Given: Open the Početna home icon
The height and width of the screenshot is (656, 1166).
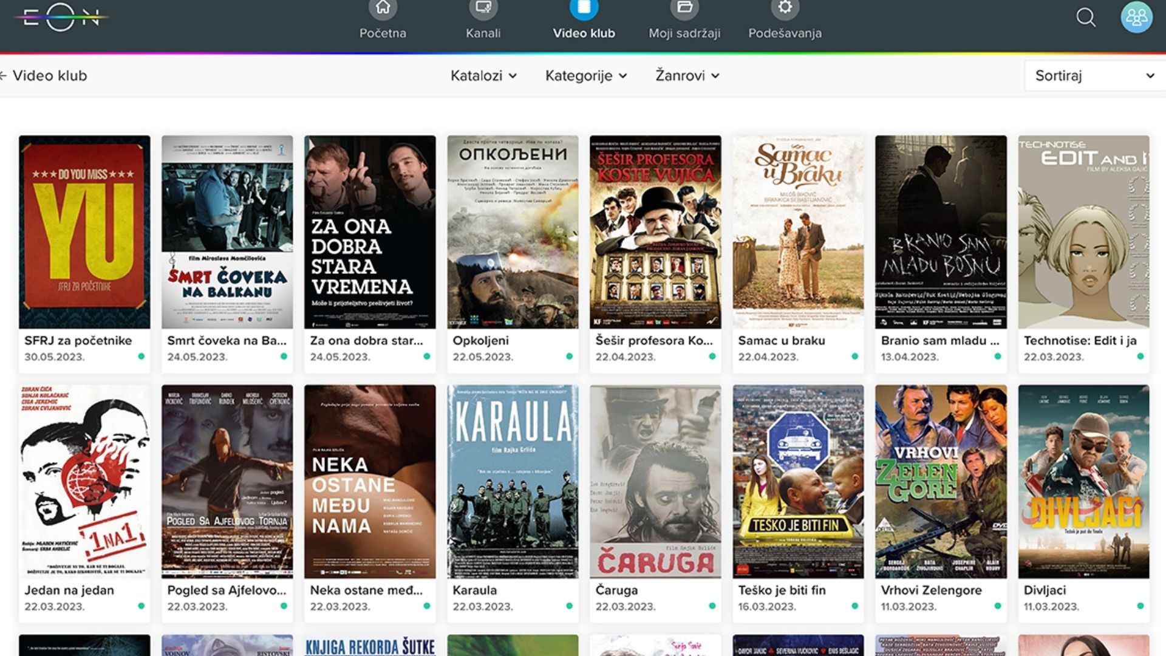Looking at the screenshot, I should pos(383,9).
